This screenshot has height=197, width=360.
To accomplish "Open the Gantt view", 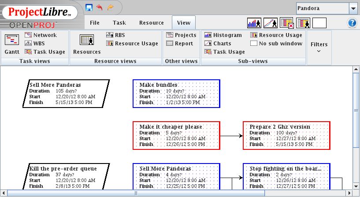I will click(11, 44).
